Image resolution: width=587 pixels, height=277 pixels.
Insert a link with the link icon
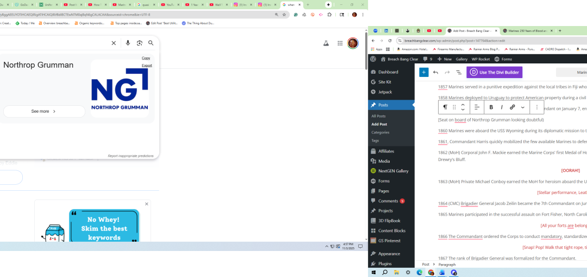pos(513,107)
